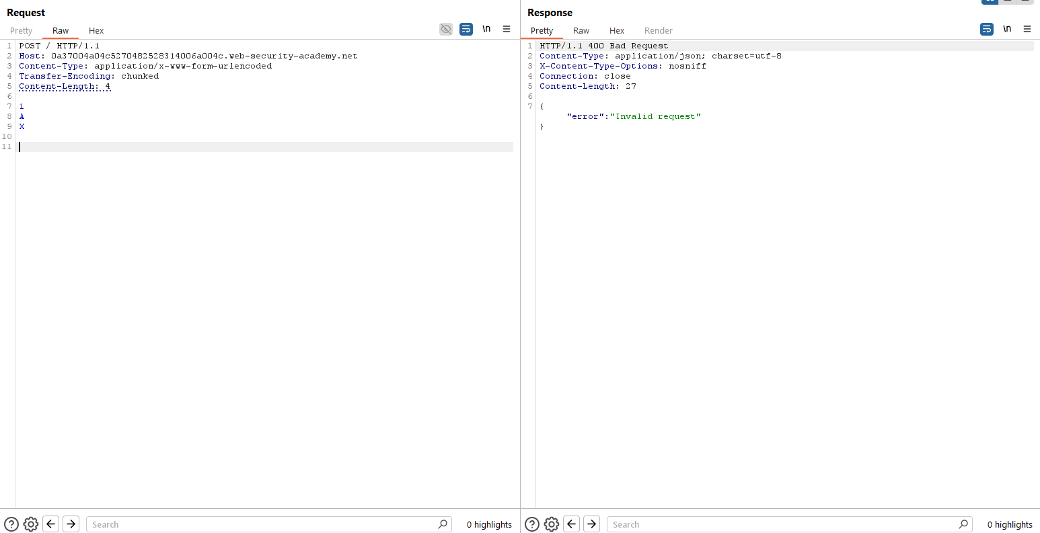Image resolution: width=1040 pixels, height=533 pixels.
Task: Go to previous search match in Request
Action: coord(51,524)
